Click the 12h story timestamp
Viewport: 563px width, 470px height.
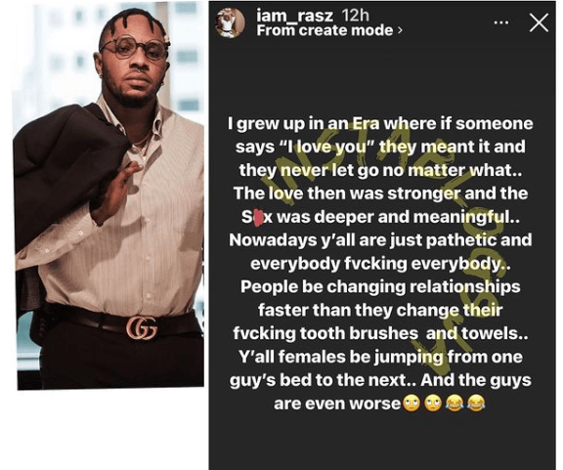coord(355,16)
